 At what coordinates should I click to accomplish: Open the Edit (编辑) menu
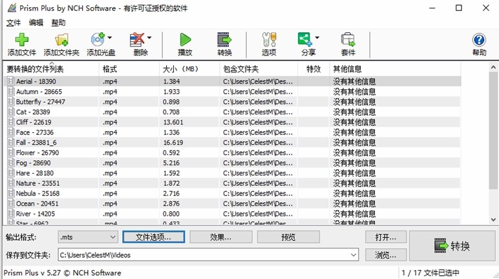pyautogui.click(x=36, y=23)
